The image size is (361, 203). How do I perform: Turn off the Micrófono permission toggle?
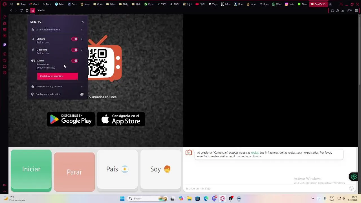[74, 50]
